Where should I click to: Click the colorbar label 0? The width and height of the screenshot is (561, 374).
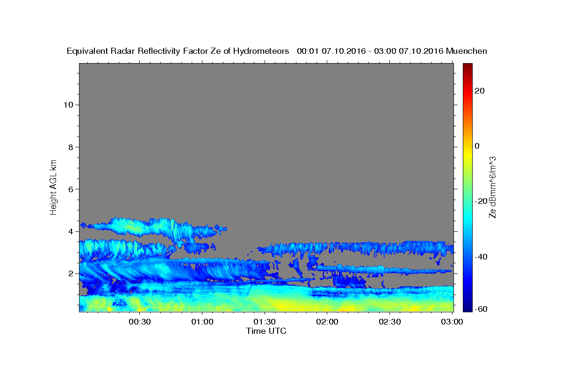point(477,146)
